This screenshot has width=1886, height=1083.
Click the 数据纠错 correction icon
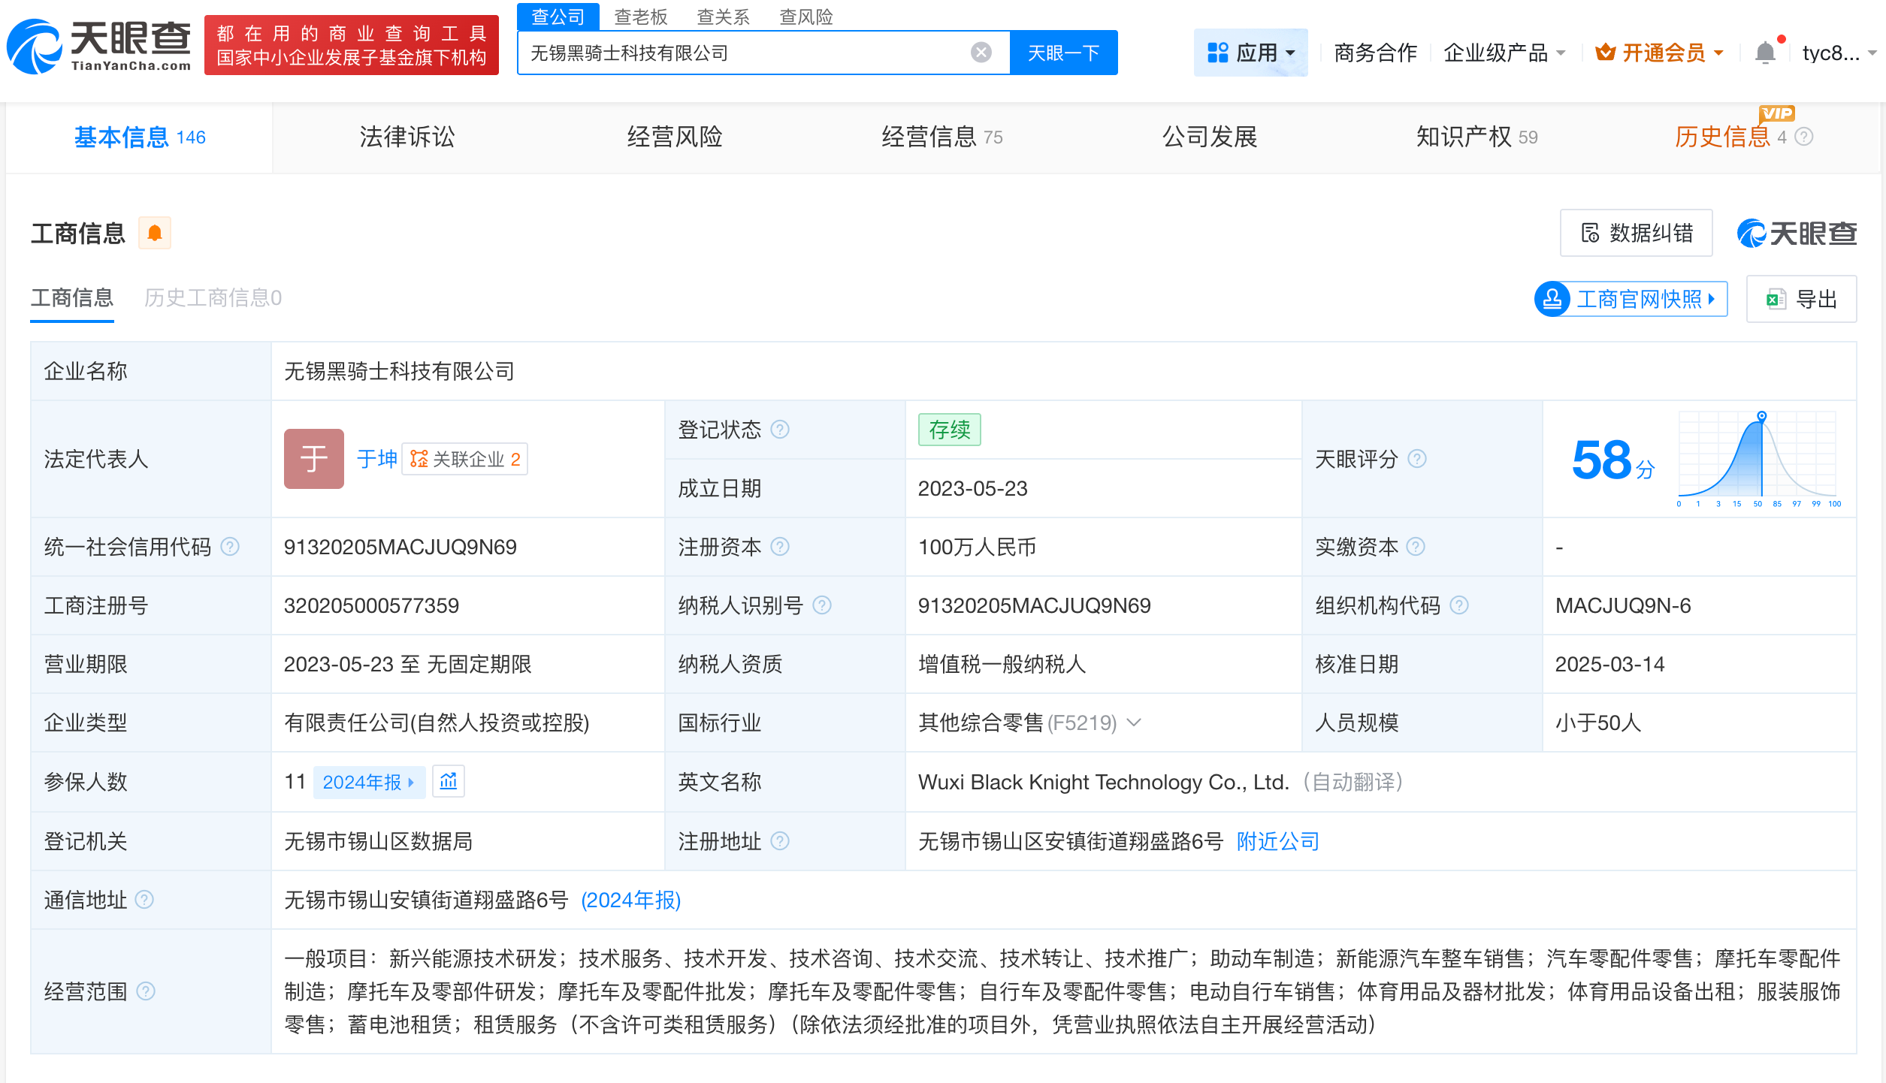coord(1589,233)
